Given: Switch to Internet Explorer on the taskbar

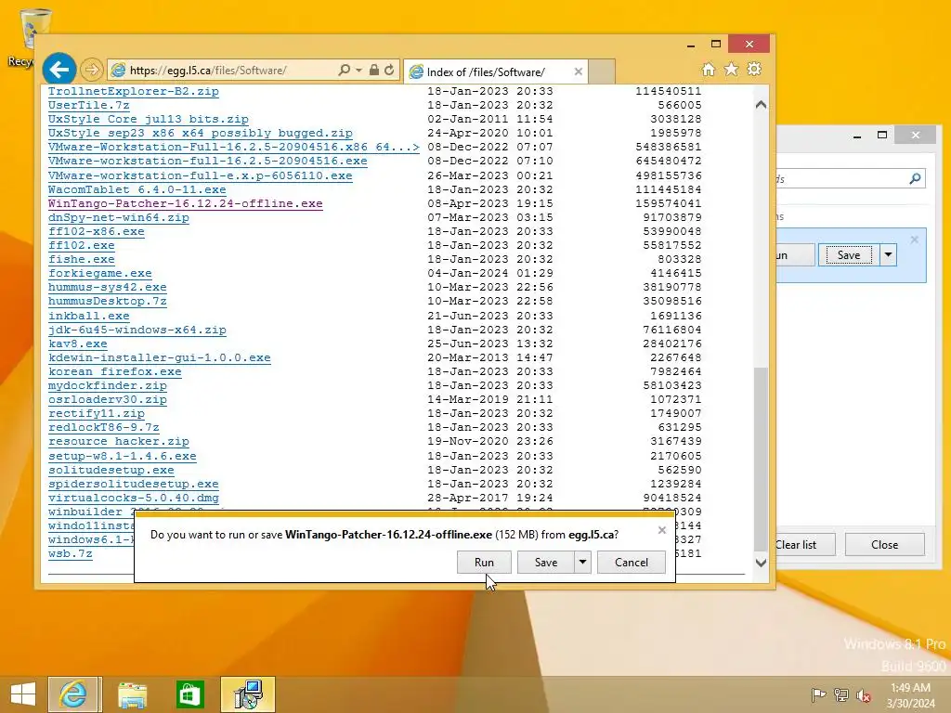Looking at the screenshot, I should (x=73, y=694).
